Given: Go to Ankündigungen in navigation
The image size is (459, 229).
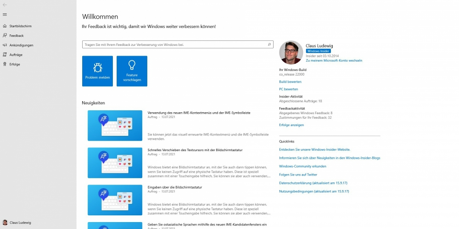Looking at the screenshot, I should (x=22, y=45).
